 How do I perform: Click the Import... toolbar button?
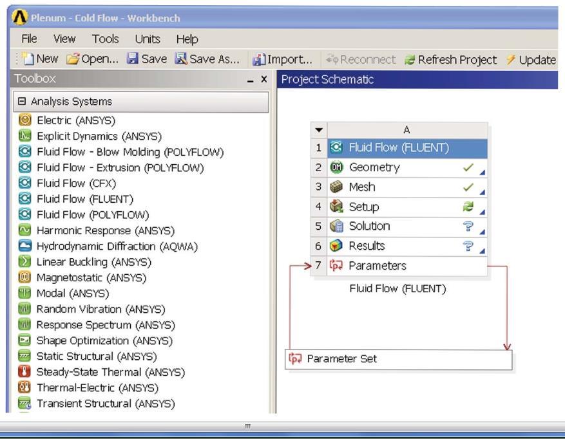click(282, 59)
